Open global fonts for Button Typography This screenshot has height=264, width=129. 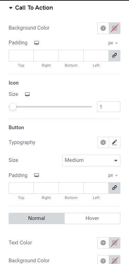(x=103, y=142)
